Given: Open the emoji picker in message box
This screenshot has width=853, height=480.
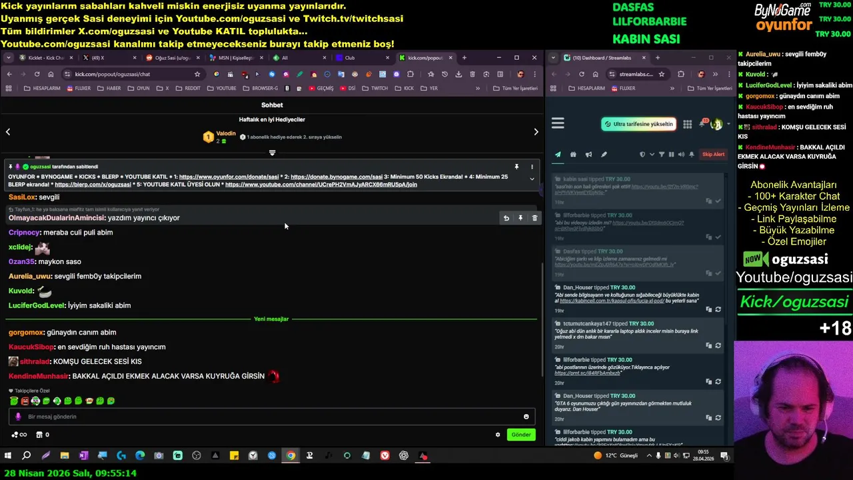Looking at the screenshot, I should click(x=526, y=417).
